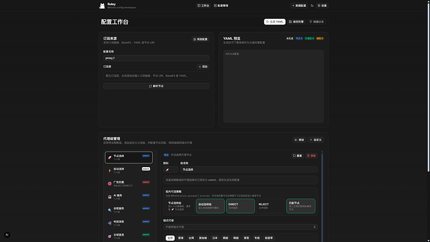Open the 图标 rocket icon picker
This screenshot has height=242, width=430.
coord(170,170)
